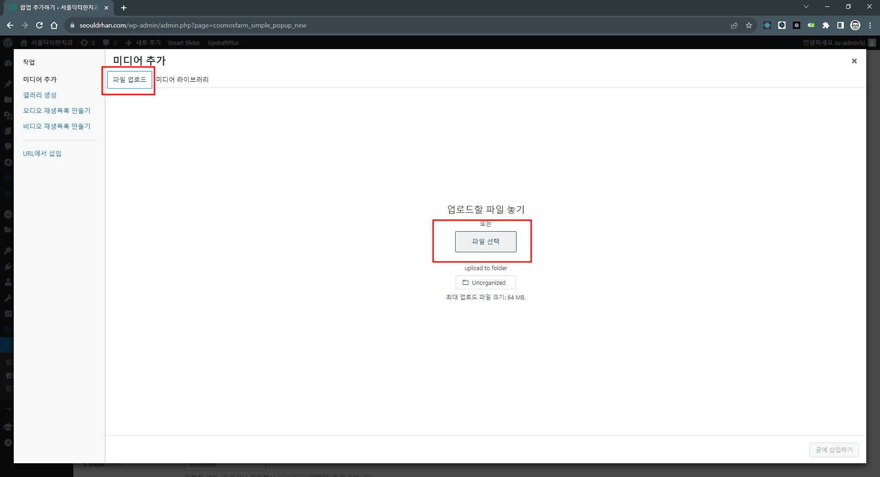880x477 pixels.
Task: Open a new browser tab
Action: tap(124, 8)
